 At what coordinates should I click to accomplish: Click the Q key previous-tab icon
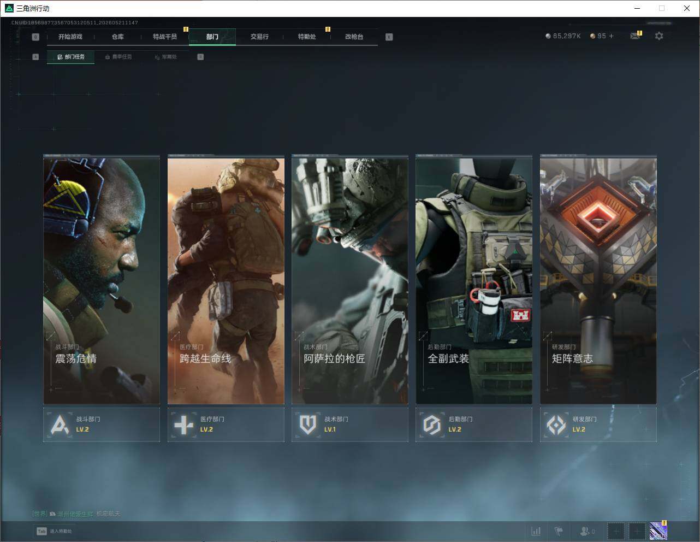35,37
